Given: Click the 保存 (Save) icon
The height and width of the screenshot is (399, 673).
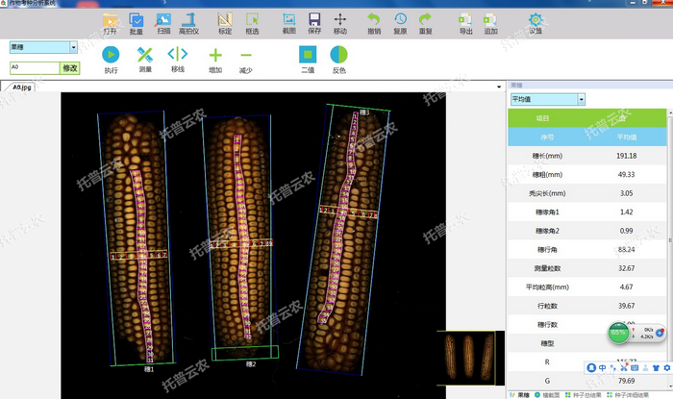Looking at the screenshot, I should [x=314, y=19].
